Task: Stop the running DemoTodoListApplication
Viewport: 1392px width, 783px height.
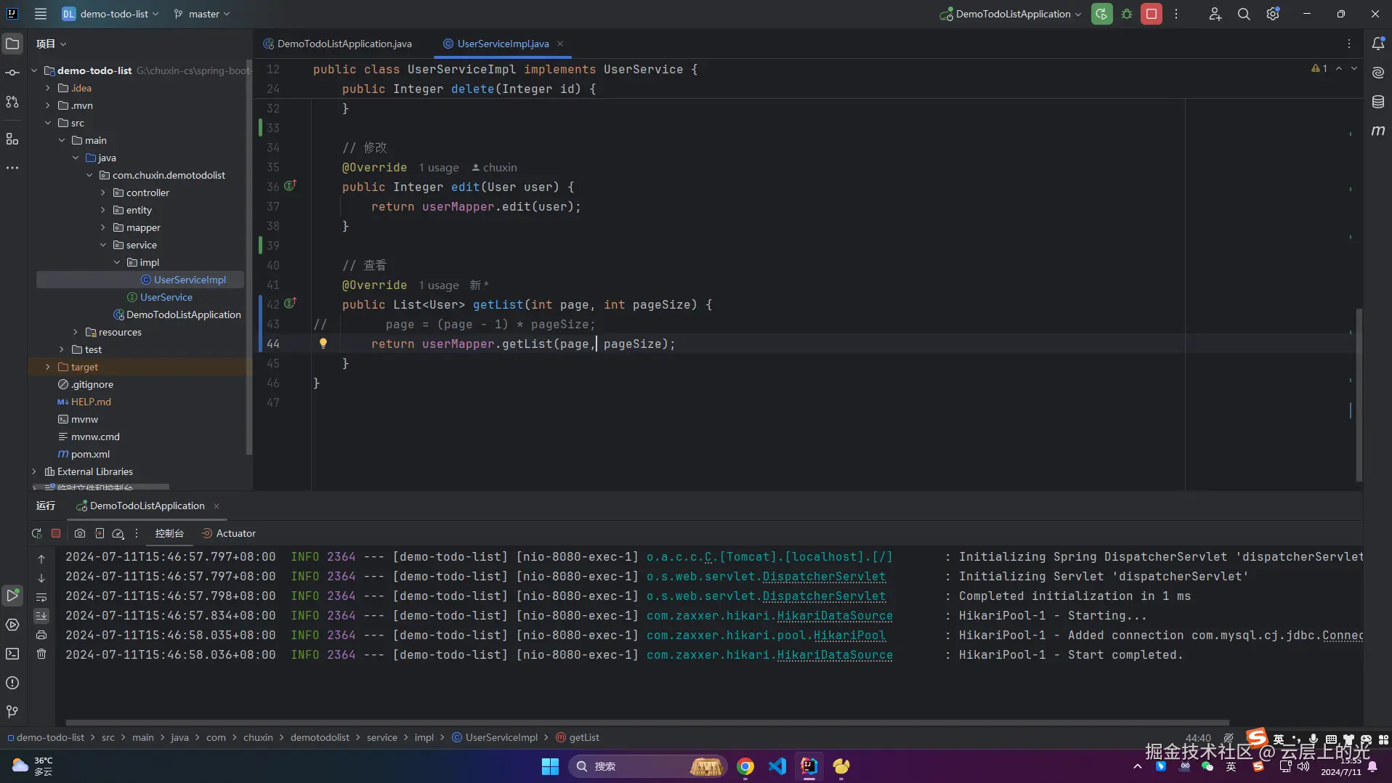Action: pos(1152,14)
